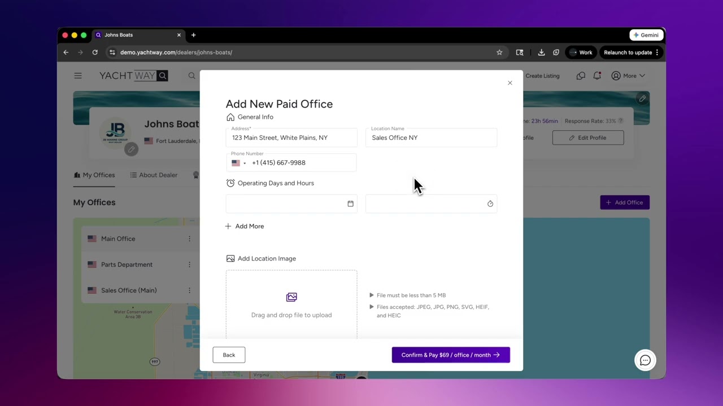Open the clock time picker for hours
The height and width of the screenshot is (406, 723).
coord(490,204)
